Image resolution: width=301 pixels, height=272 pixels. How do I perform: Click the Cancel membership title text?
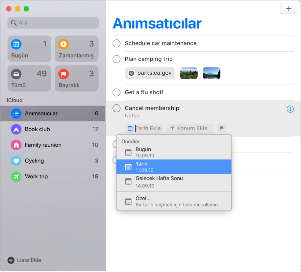(x=152, y=108)
